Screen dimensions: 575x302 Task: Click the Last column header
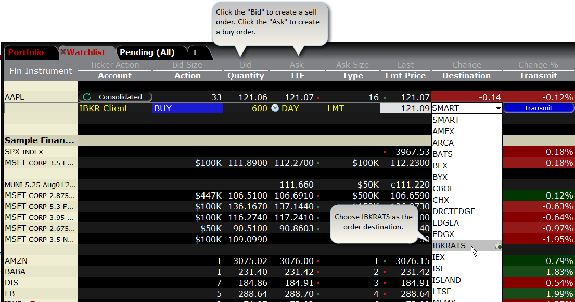pyautogui.click(x=405, y=65)
